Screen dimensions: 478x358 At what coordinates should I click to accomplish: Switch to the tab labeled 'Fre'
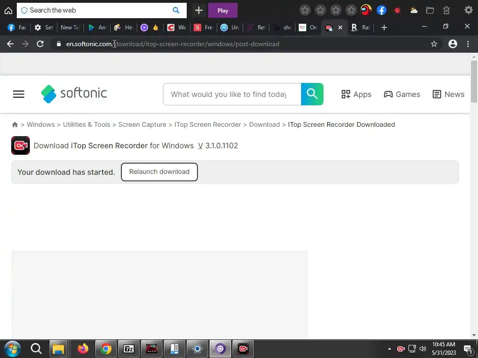click(204, 28)
